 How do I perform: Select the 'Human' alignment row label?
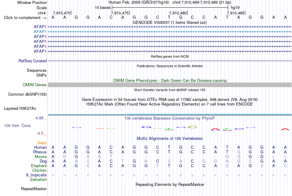pos(40,148)
